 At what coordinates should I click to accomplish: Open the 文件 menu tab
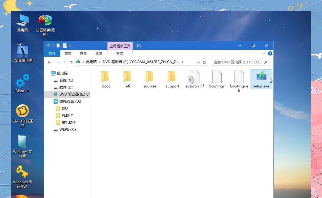point(52,53)
